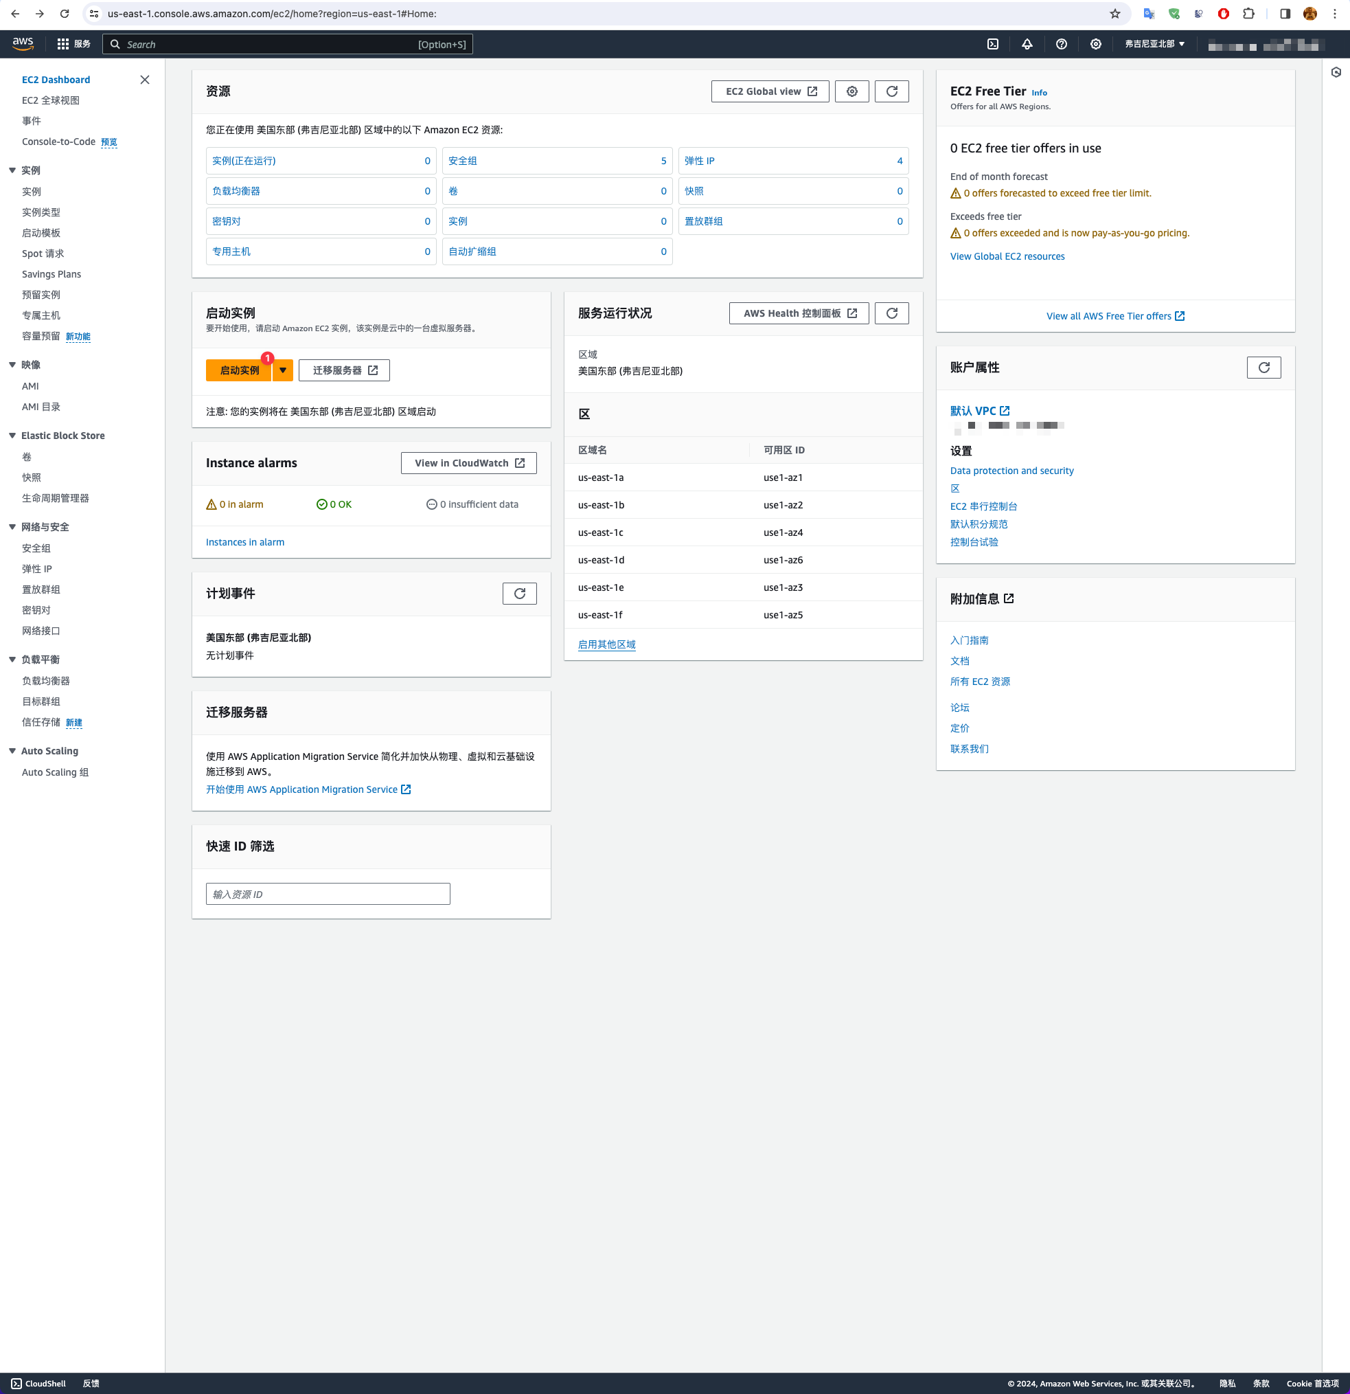Launch the CloudShell icon in top bar
This screenshot has height=1394, width=1350.
click(993, 44)
